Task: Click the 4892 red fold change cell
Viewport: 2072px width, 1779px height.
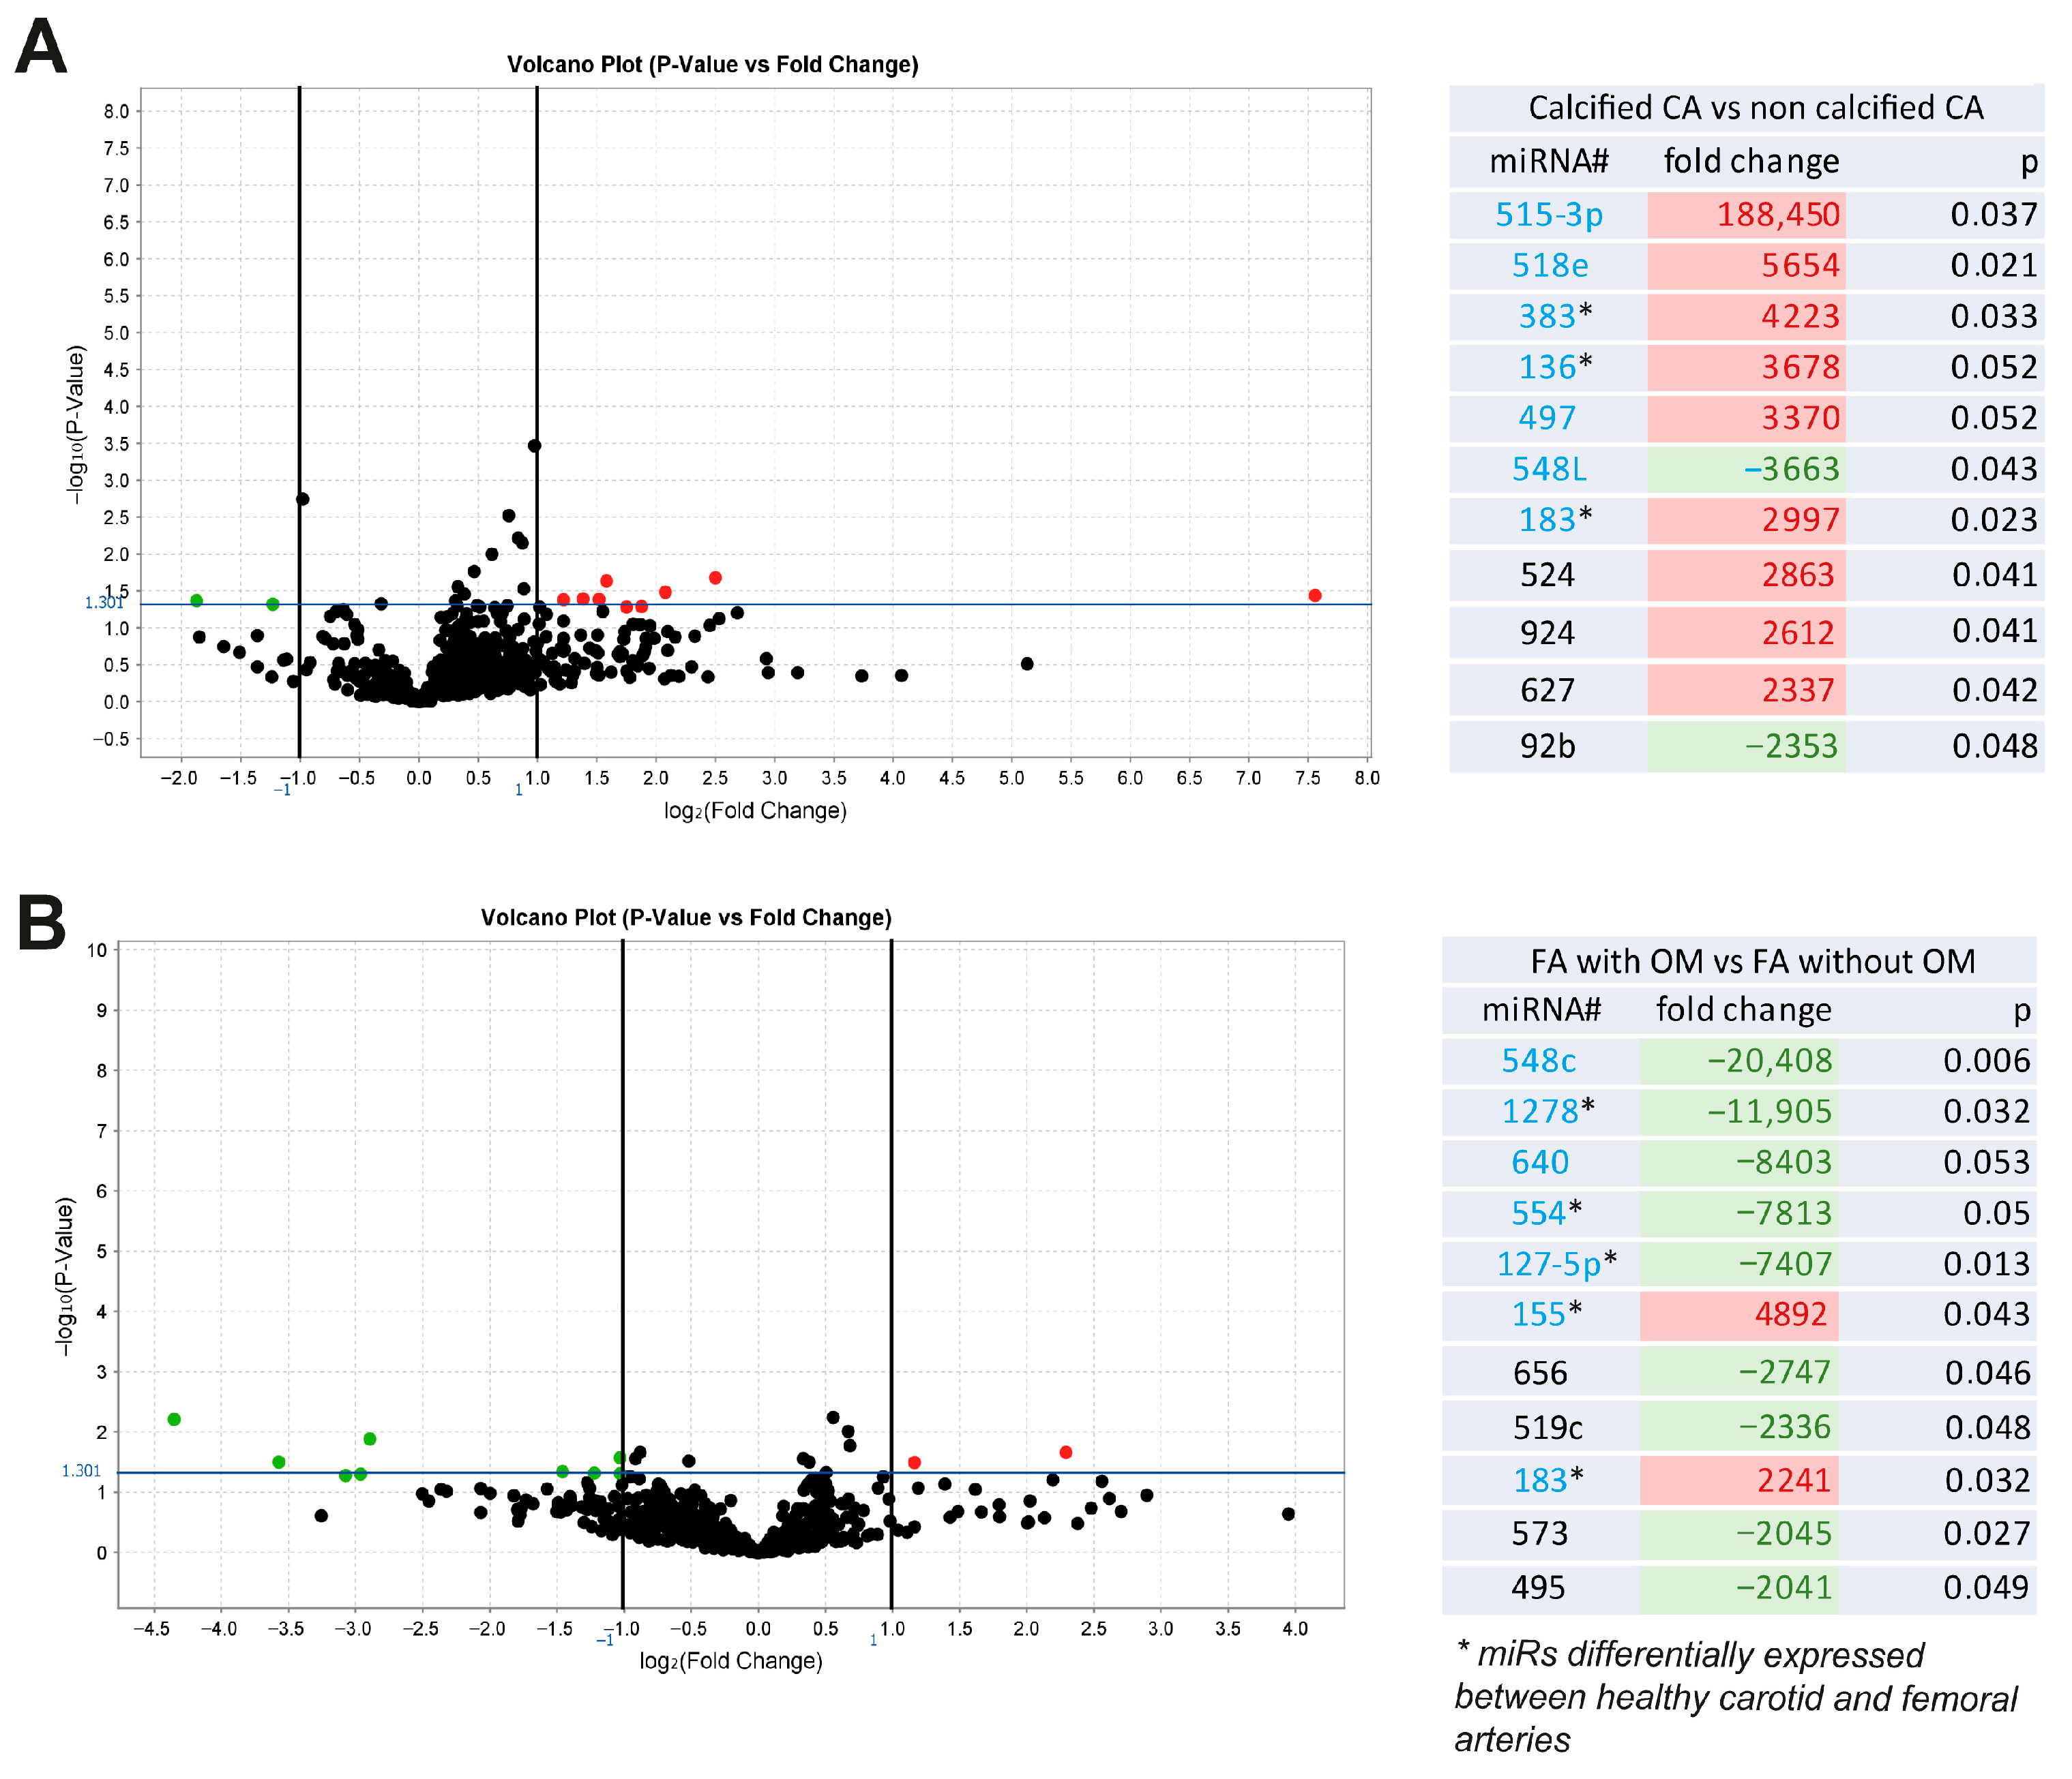Action: coord(1790,1313)
